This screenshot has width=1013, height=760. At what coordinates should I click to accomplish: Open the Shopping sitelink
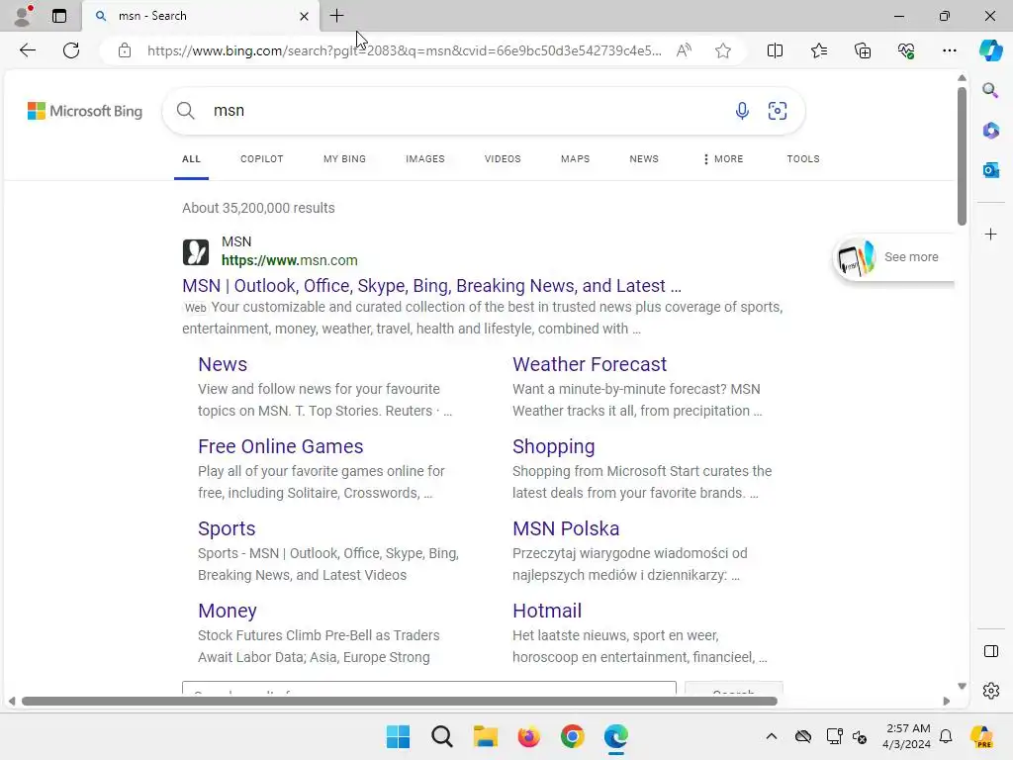coord(554,446)
